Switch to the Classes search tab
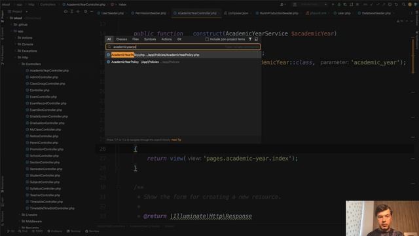Viewport: 419px width, 236px height. point(122,39)
